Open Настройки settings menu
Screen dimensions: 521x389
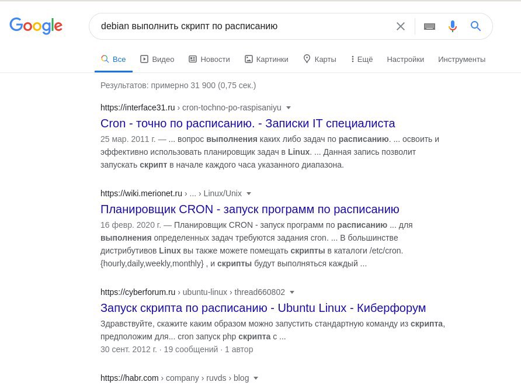pyautogui.click(x=405, y=59)
